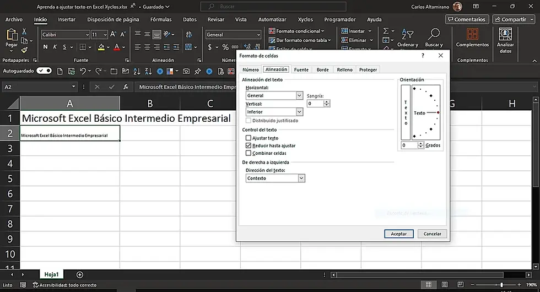Image resolution: width=540 pixels, height=292 pixels.
Task: Open the Dirección del texto dropdown
Action: pyautogui.click(x=301, y=178)
